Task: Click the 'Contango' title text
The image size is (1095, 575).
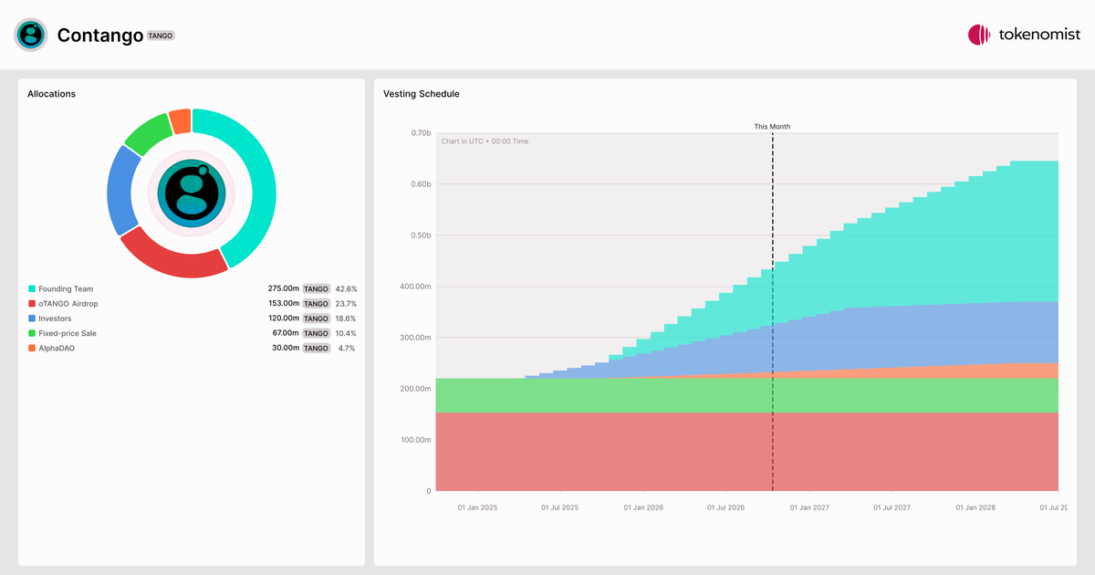Action: (x=99, y=36)
